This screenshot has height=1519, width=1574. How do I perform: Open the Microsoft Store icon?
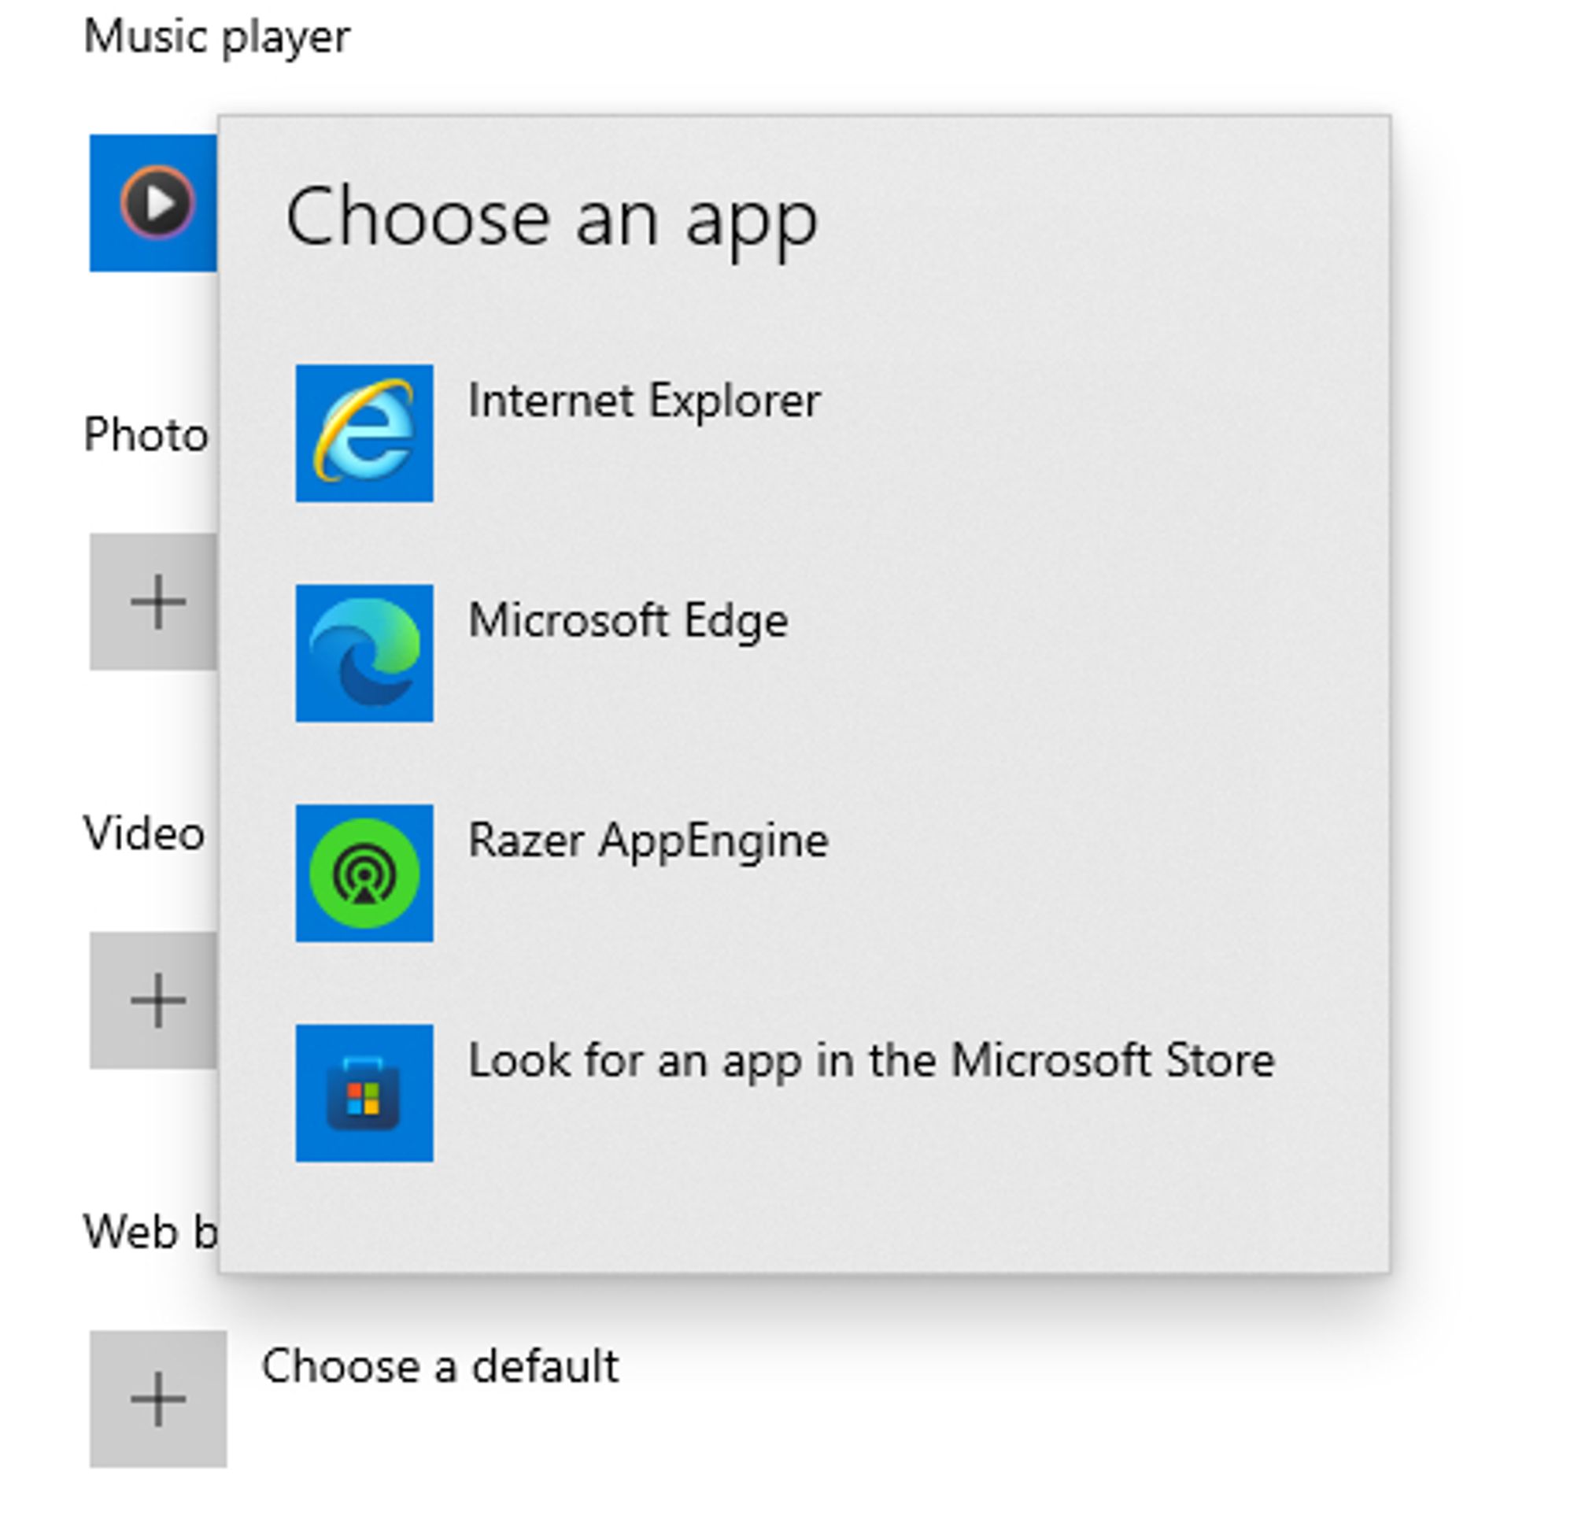364,1093
